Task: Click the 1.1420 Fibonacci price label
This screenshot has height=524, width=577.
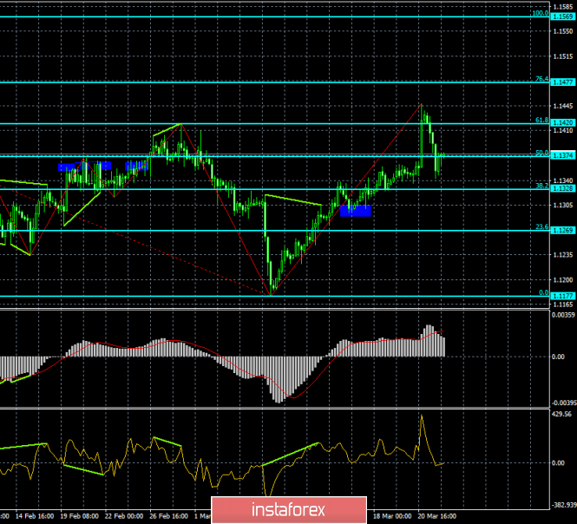Action: 563,122
